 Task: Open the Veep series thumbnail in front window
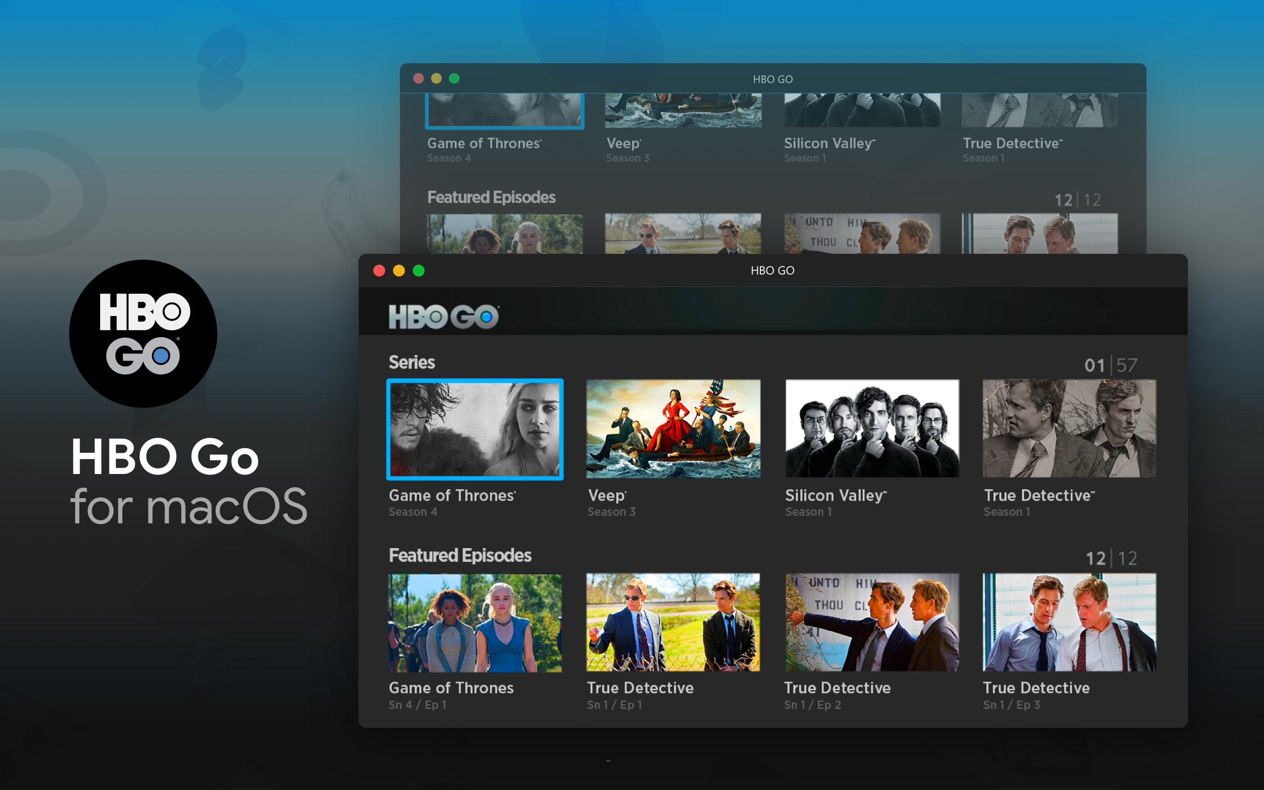[673, 429]
